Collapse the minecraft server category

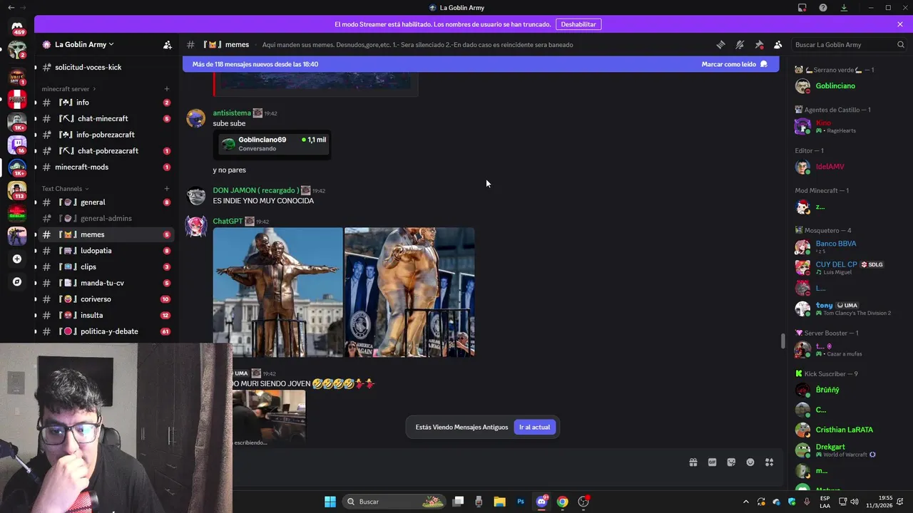[69, 89]
